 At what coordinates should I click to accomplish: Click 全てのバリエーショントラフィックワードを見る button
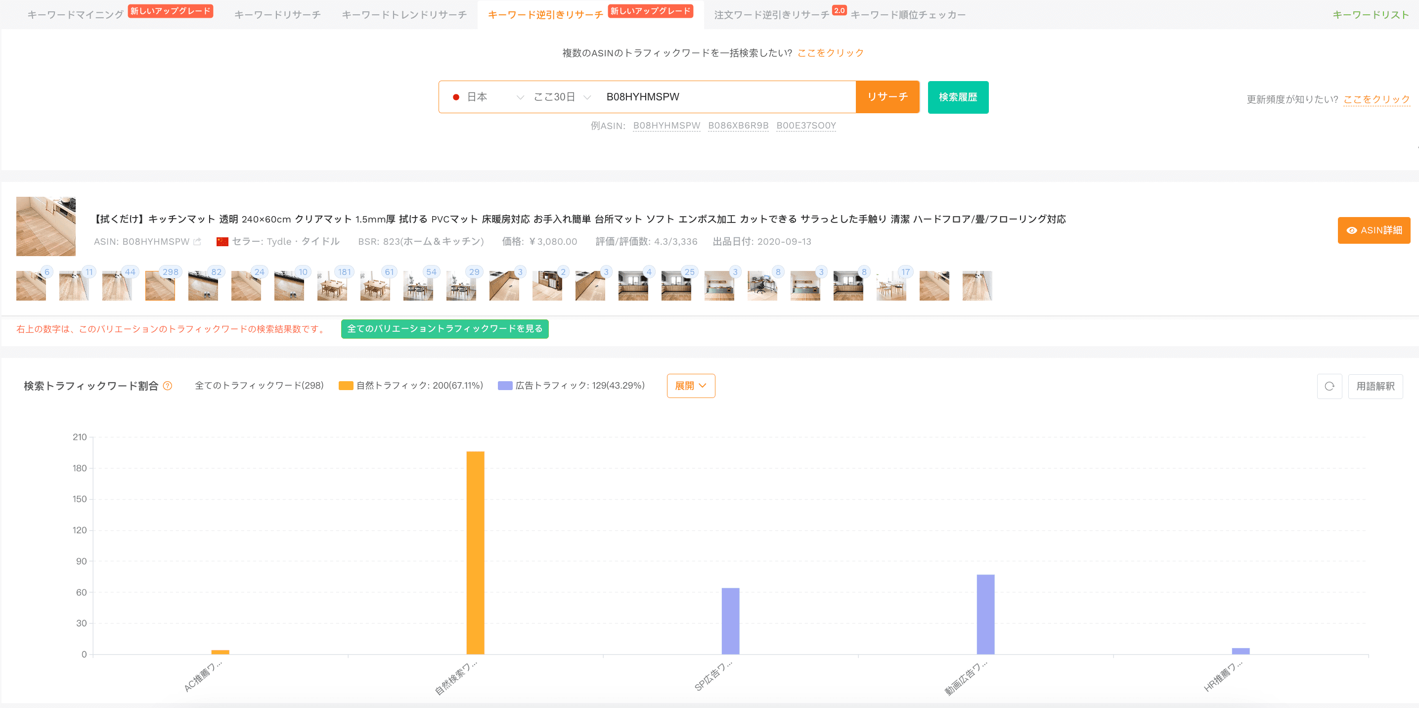point(444,329)
